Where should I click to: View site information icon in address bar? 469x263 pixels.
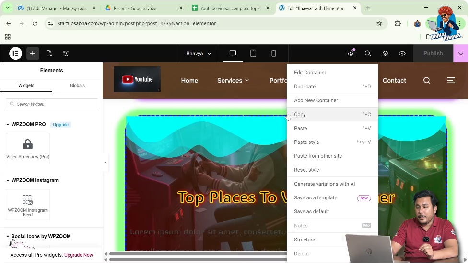click(x=50, y=23)
